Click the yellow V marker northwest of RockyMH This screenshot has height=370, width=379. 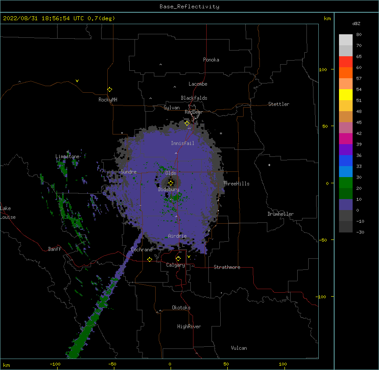coord(77,81)
